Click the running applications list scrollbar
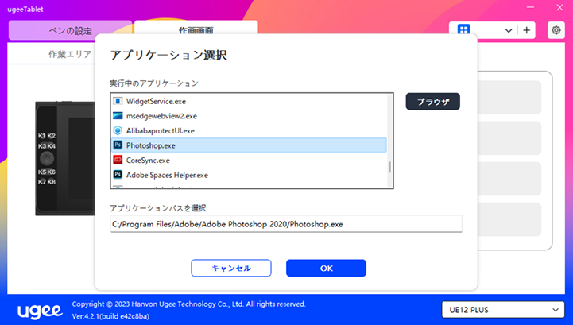The height and width of the screenshot is (325, 573). 389,166
